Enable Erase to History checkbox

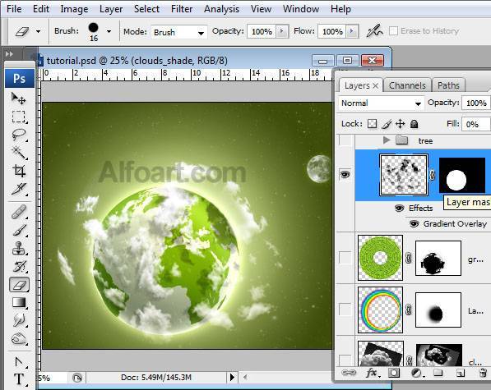tap(393, 31)
